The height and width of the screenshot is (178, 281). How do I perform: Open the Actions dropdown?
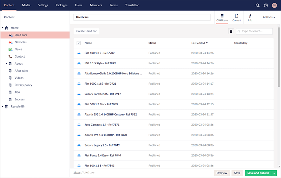(x=269, y=17)
